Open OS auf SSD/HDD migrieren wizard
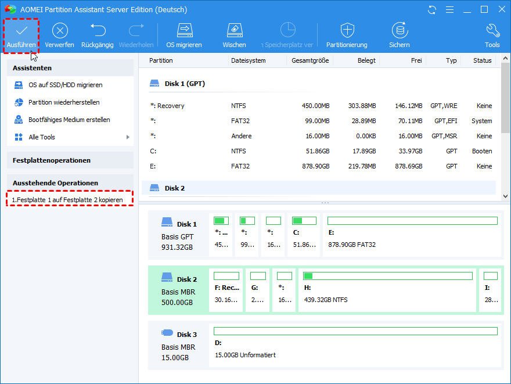 (x=65, y=85)
